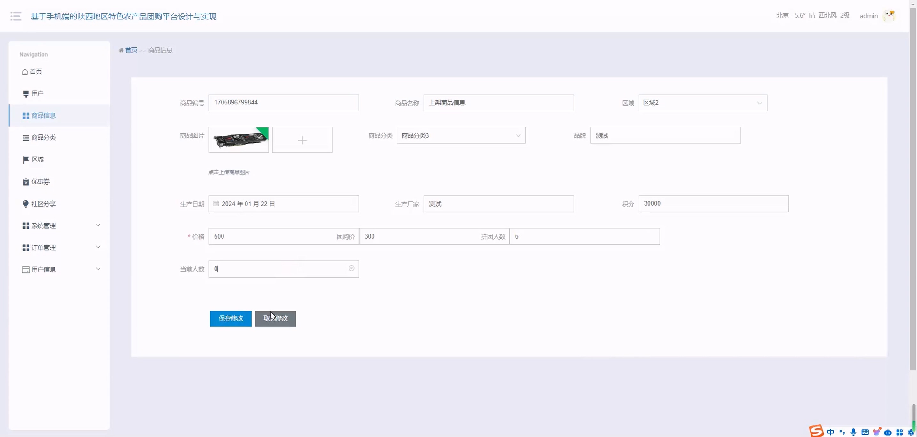Click the 用户 sidebar icon
This screenshot has width=917, height=437.
coord(26,94)
